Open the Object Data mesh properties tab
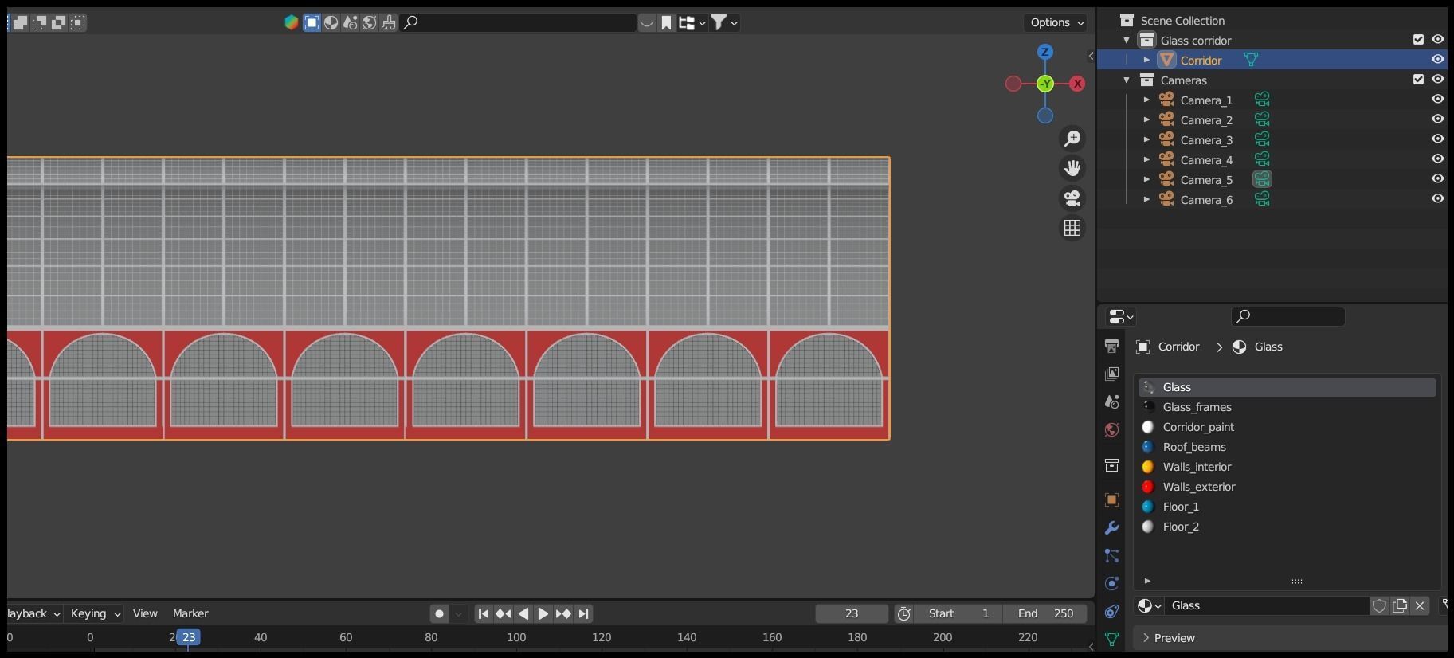This screenshot has height=658, width=1454. (1111, 639)
